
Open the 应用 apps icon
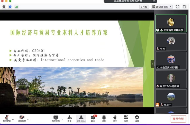click(x=126, y=119)
